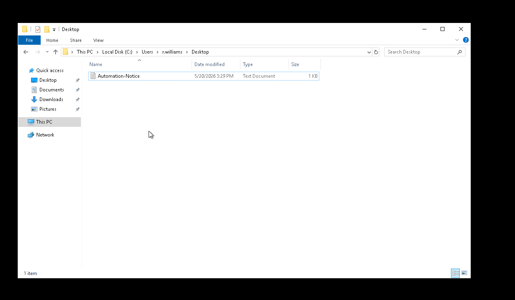Go up one folder level
This screenshot has width=515, height=300.
(x=56, y=52)
